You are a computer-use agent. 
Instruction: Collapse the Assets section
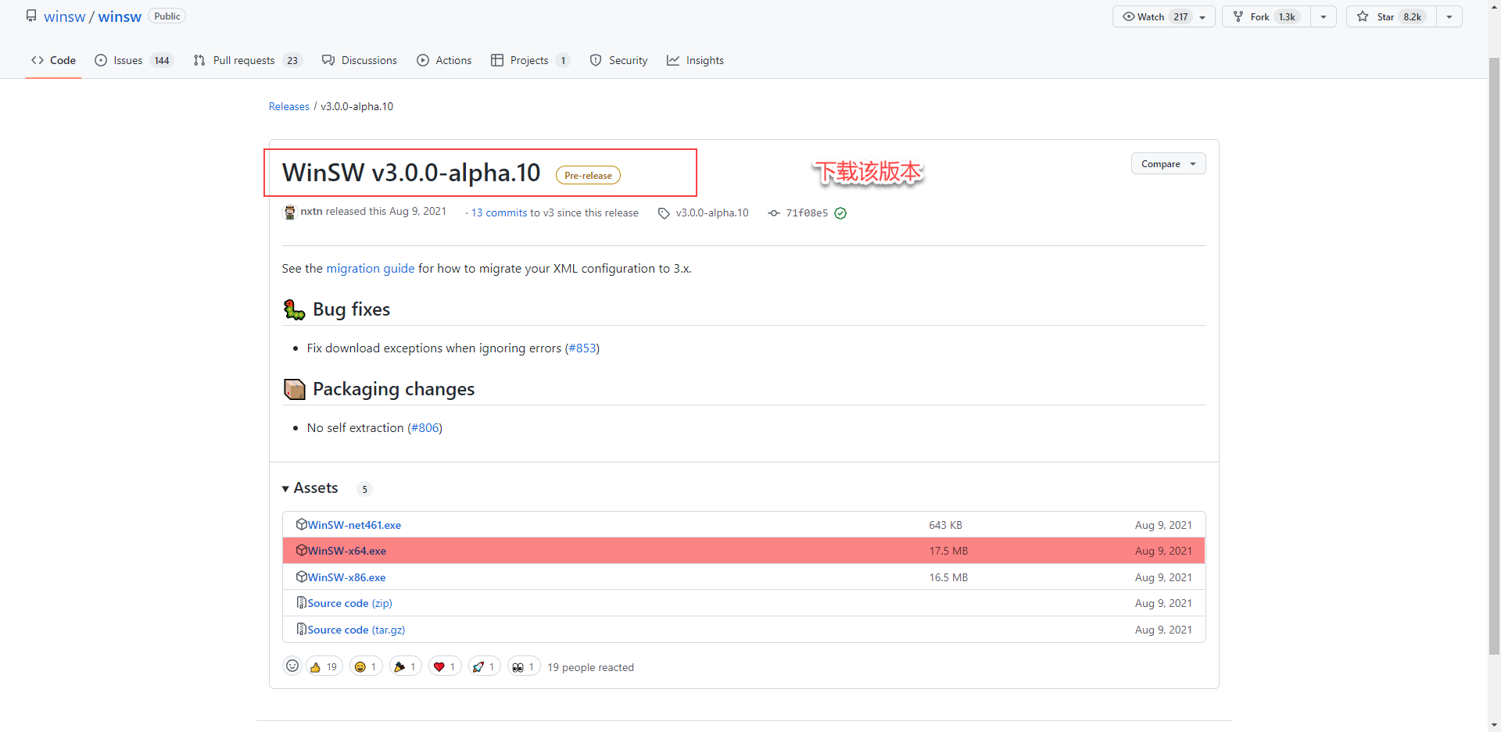(310, 488)
